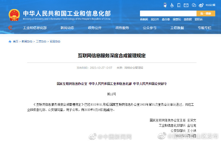Click the home icon in breadcrumb
The image size is (221, 142).
coord(10,42)
